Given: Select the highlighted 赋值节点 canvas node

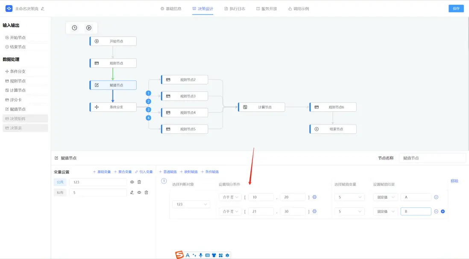Looking at the screenshot, I should tap(113, 85).
